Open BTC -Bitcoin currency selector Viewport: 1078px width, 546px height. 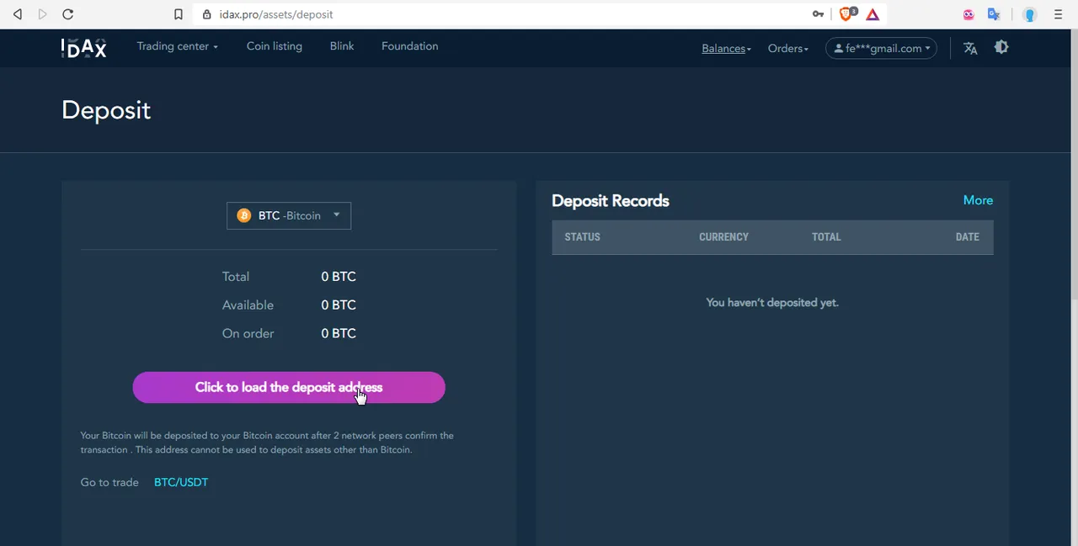[x=289, y=215]
